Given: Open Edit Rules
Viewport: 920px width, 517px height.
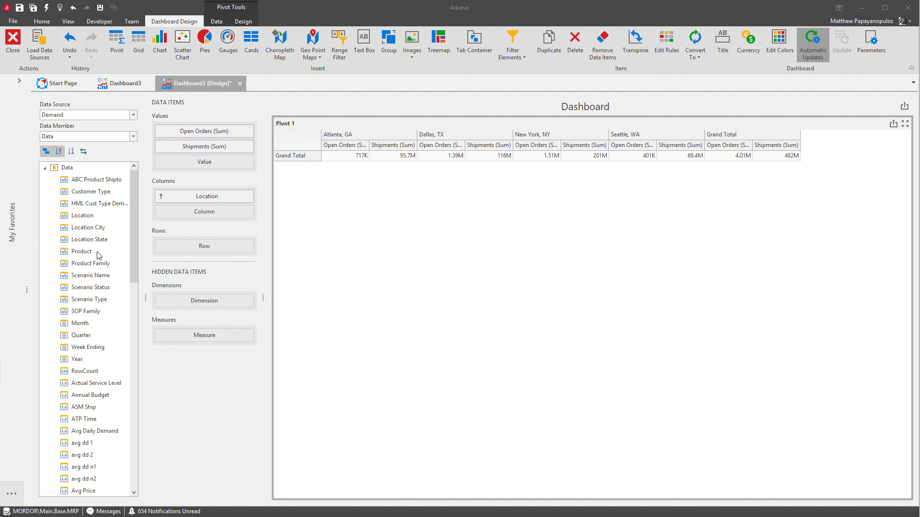Looking at the screenshot, I should [x=667, y=42].
